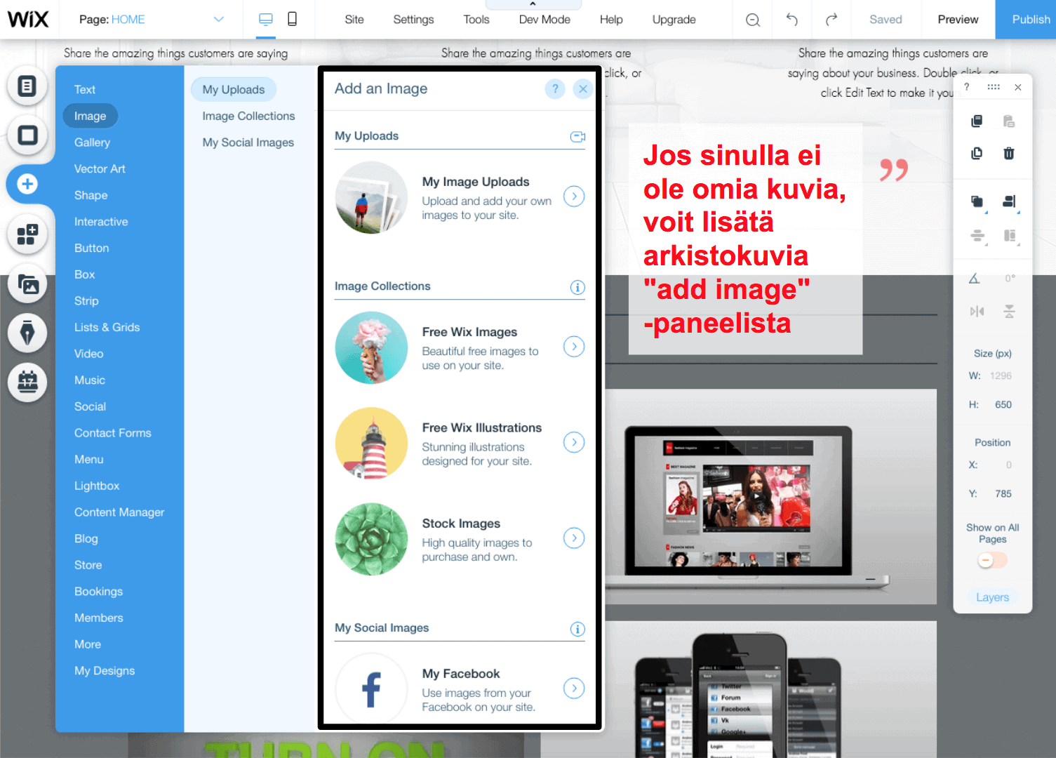This screenshot has width=1056, height=758.
Task: Choose Vector Art in the Add menu
Action: click(100, 169)
